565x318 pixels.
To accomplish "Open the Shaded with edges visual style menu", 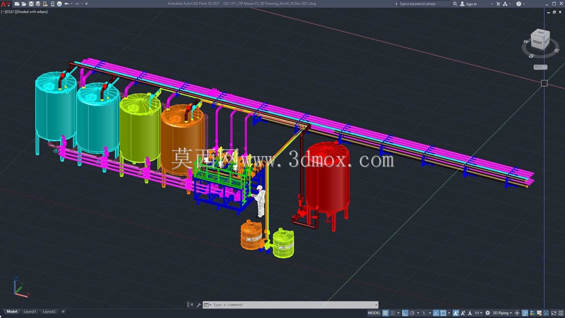I will click(x=32, y=12).
